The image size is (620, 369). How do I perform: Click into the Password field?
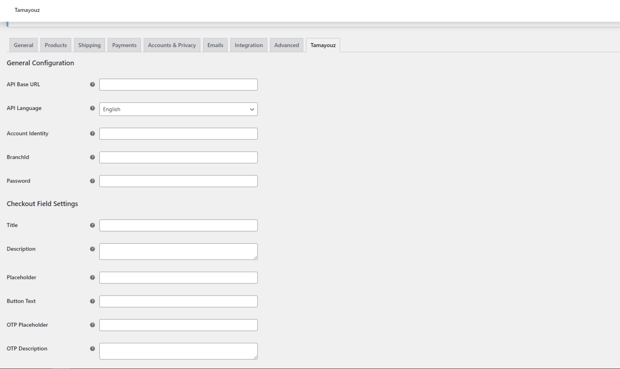tap(178, 181)
